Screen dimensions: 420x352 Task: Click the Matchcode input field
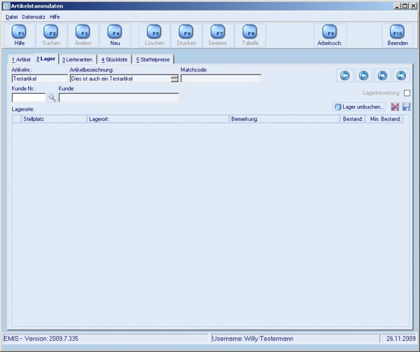(x=221, y=79)
